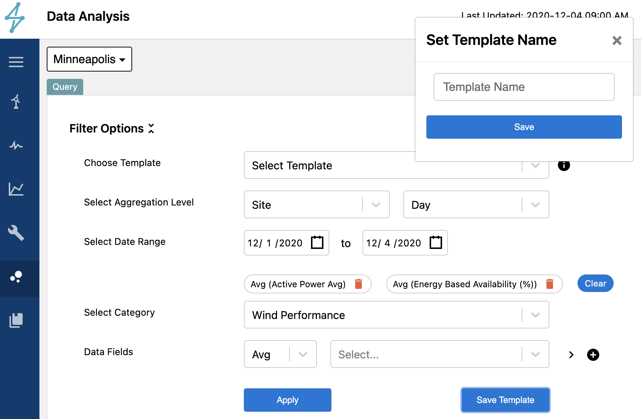Click the blue Apply button
The width and height of the screenshot is (641, 419).
(x=287, y=400)
